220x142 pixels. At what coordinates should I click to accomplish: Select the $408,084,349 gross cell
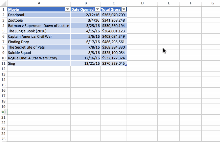[114, 36]
